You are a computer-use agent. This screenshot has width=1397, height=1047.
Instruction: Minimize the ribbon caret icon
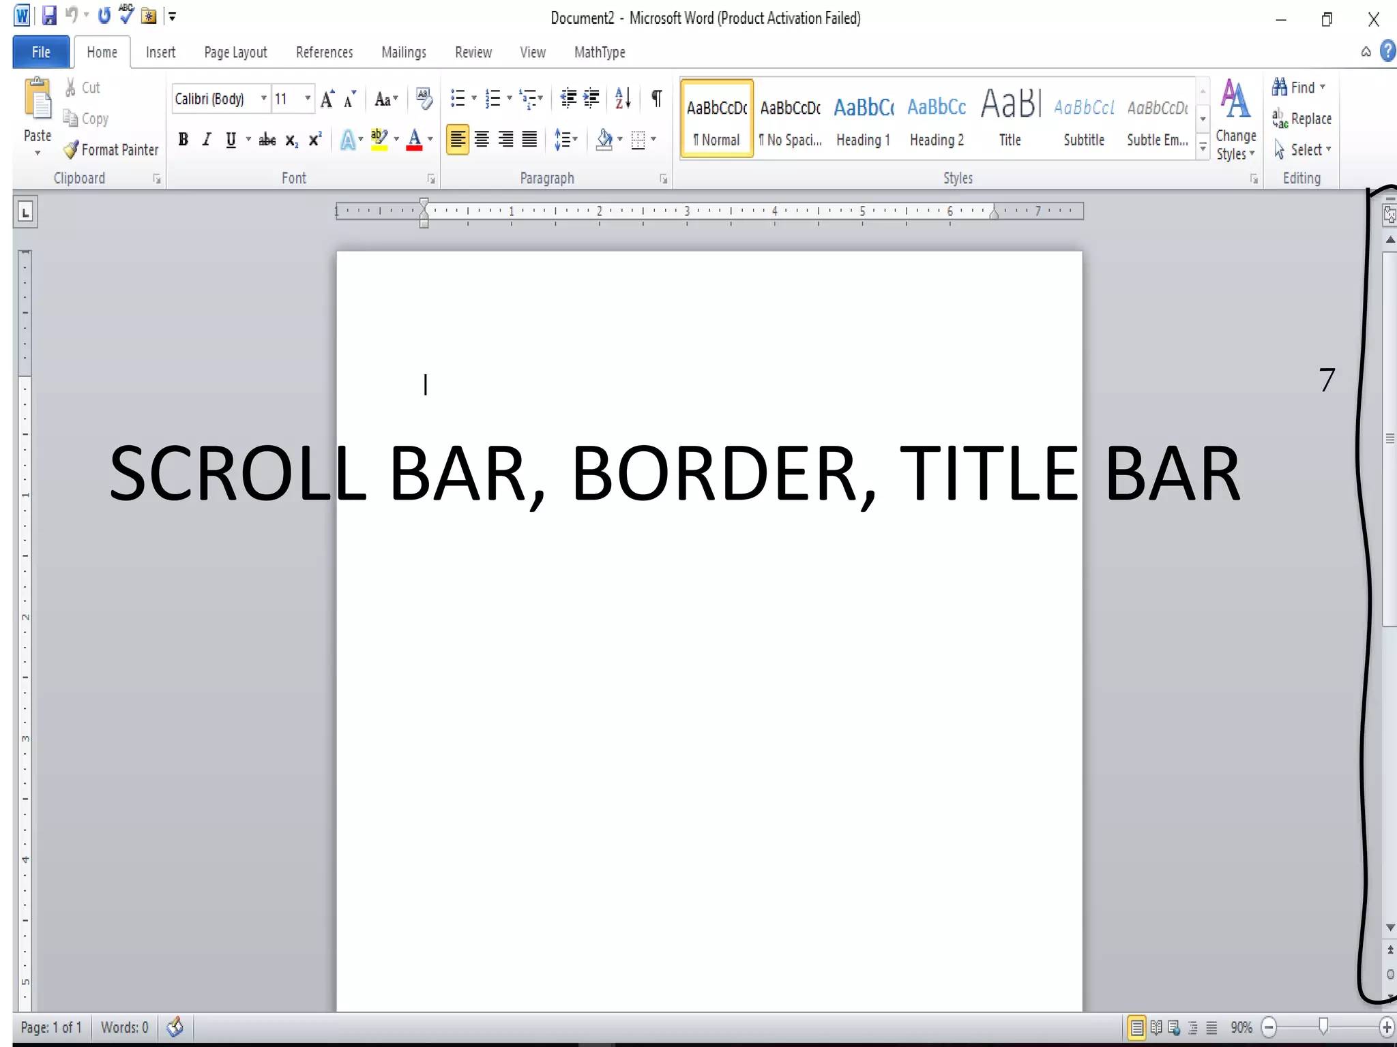coord(1366,52)
